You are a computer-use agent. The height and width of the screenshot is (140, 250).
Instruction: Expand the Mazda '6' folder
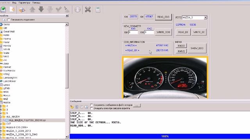click(1, 113)
